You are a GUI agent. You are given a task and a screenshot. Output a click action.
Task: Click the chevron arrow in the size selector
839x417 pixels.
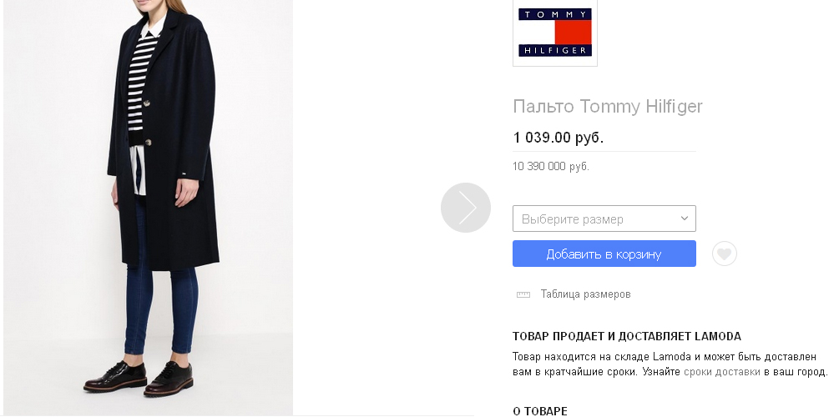coord(684,219)
